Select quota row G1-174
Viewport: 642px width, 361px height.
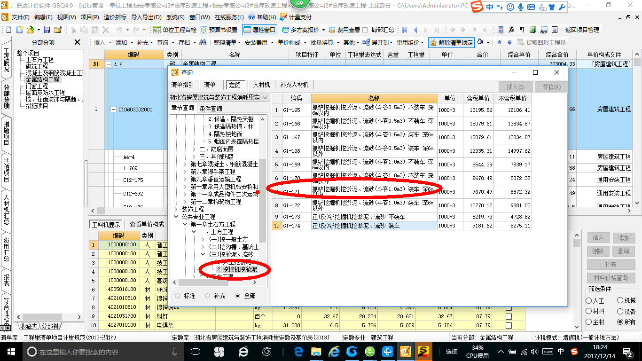[x=401, y=226]
